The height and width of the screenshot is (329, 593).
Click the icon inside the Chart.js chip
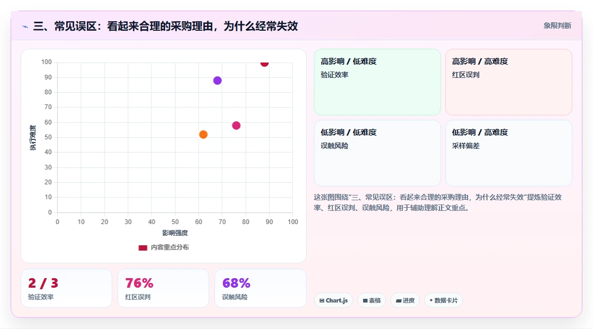tap(322, 300)
